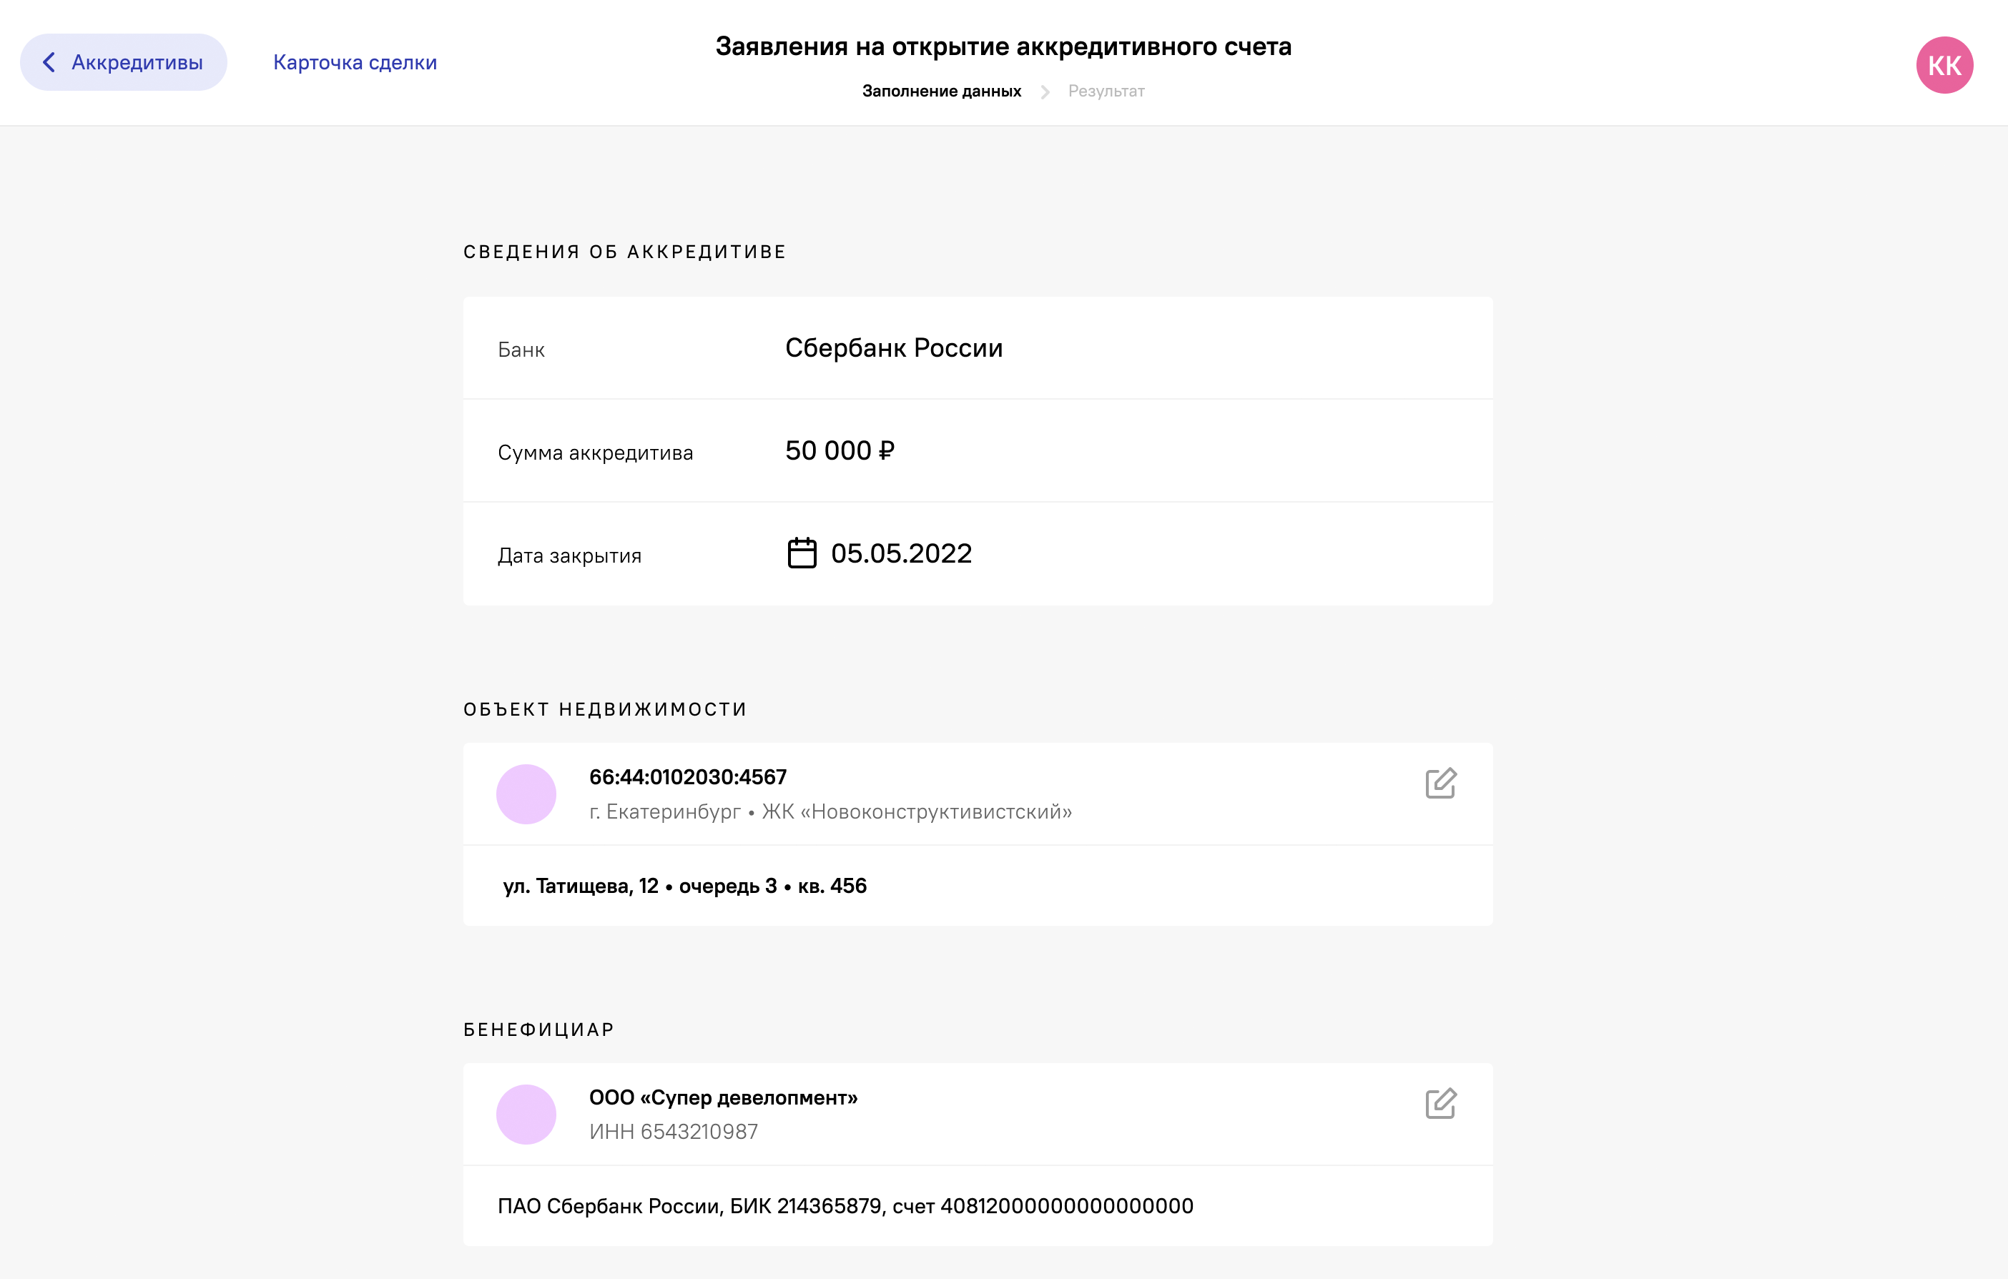Click the Объект недвижимости section heading
This screenshot has width=2008, height=1279.
point(604,709)
